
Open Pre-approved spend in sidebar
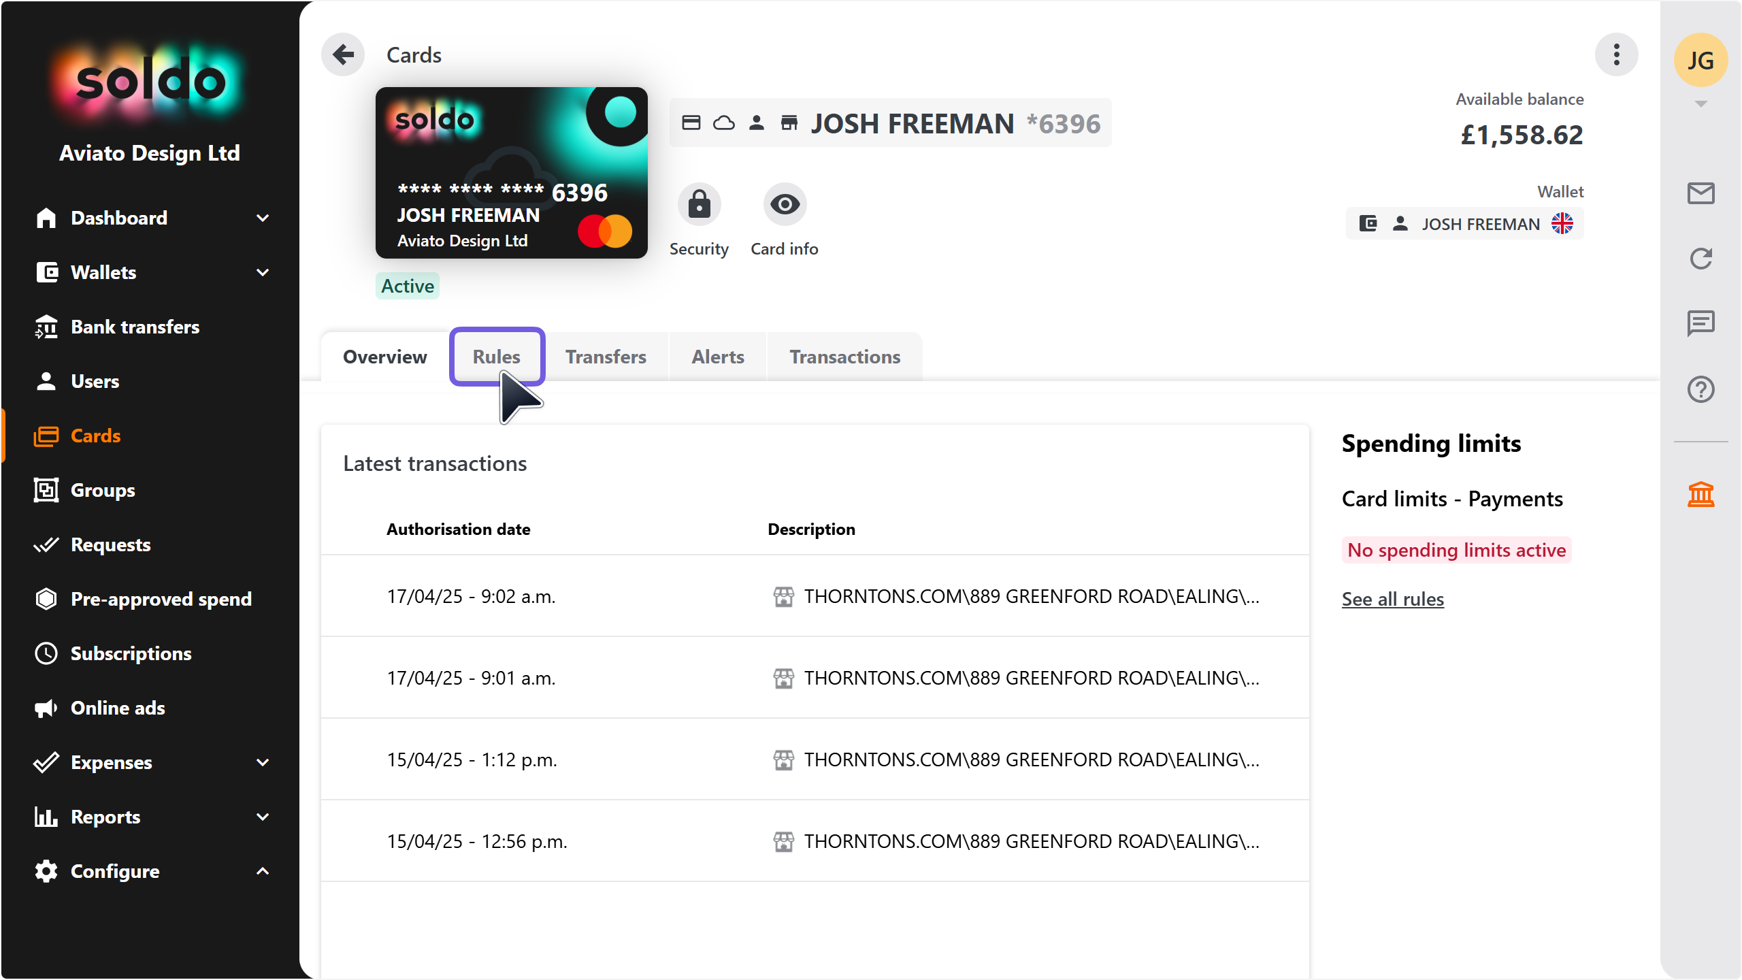161,599
